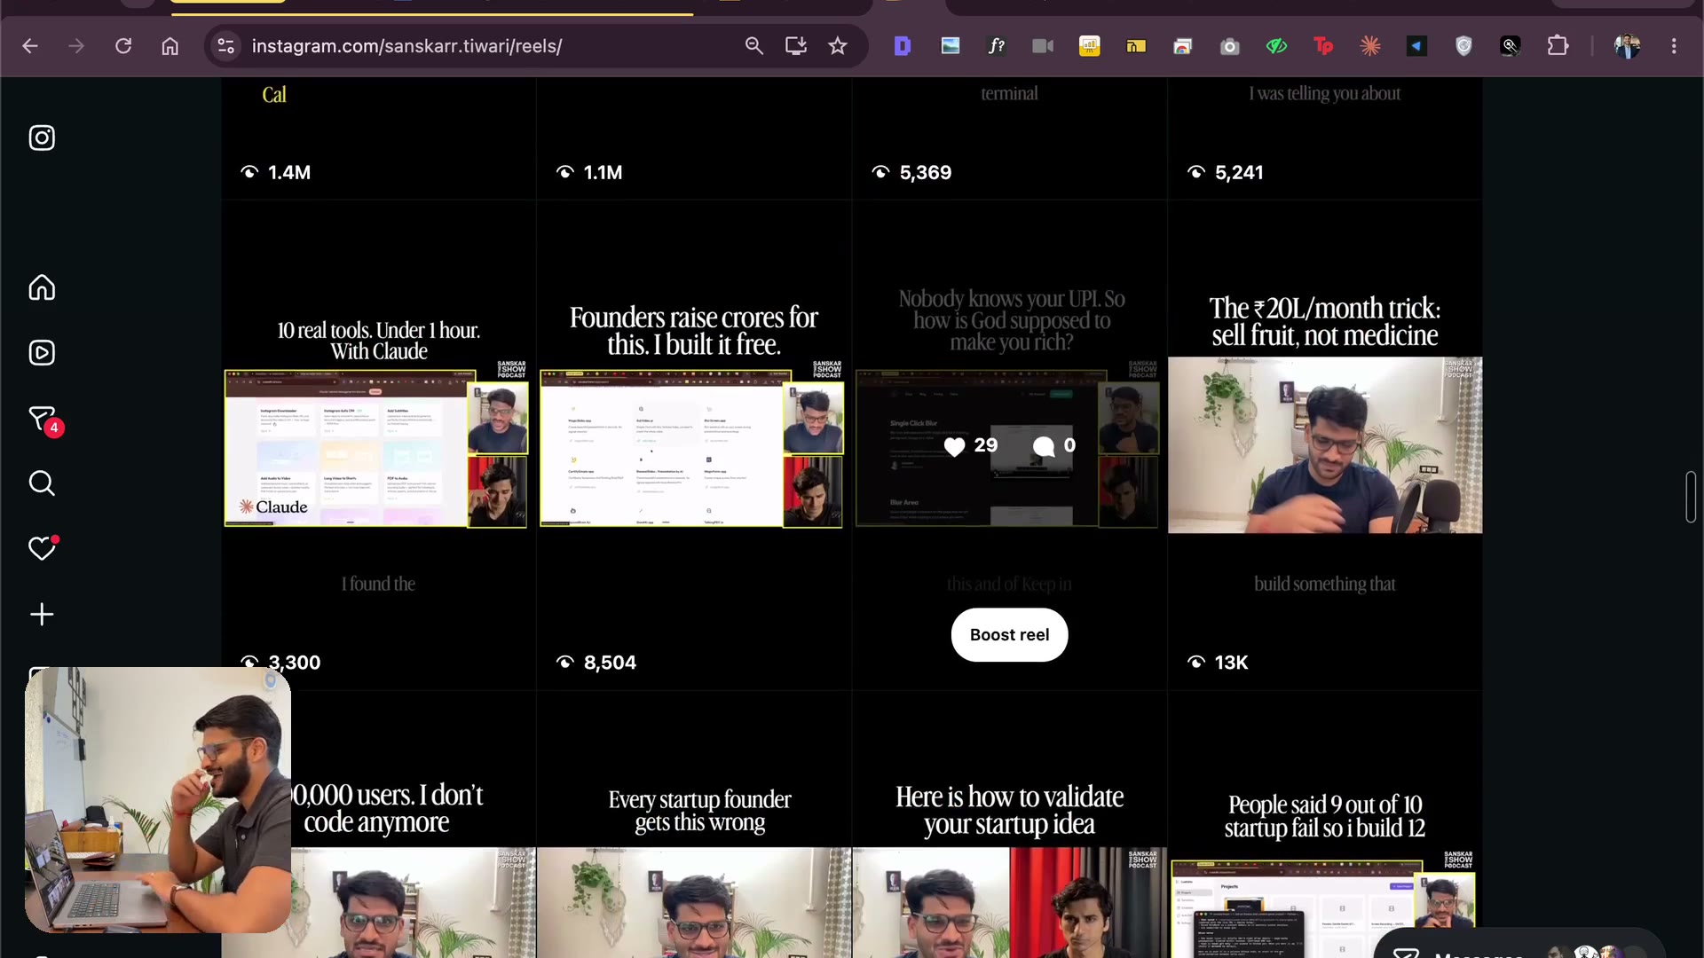The image size is (1704, 958).
Task: Open the shield extension icon
Action: tap(1463, 46)
